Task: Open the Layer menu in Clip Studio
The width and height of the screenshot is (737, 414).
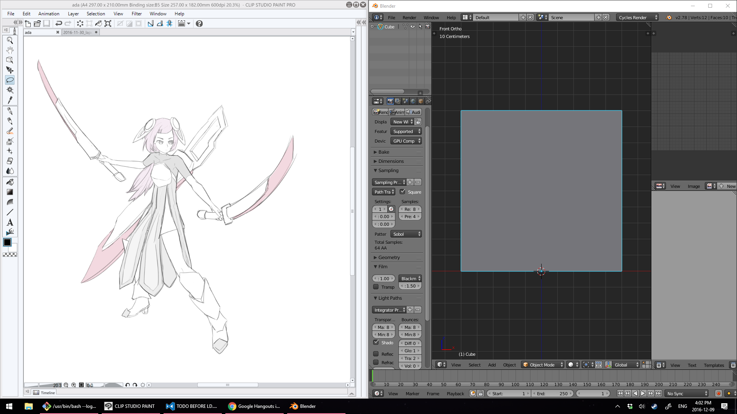Action: point(73,14)
